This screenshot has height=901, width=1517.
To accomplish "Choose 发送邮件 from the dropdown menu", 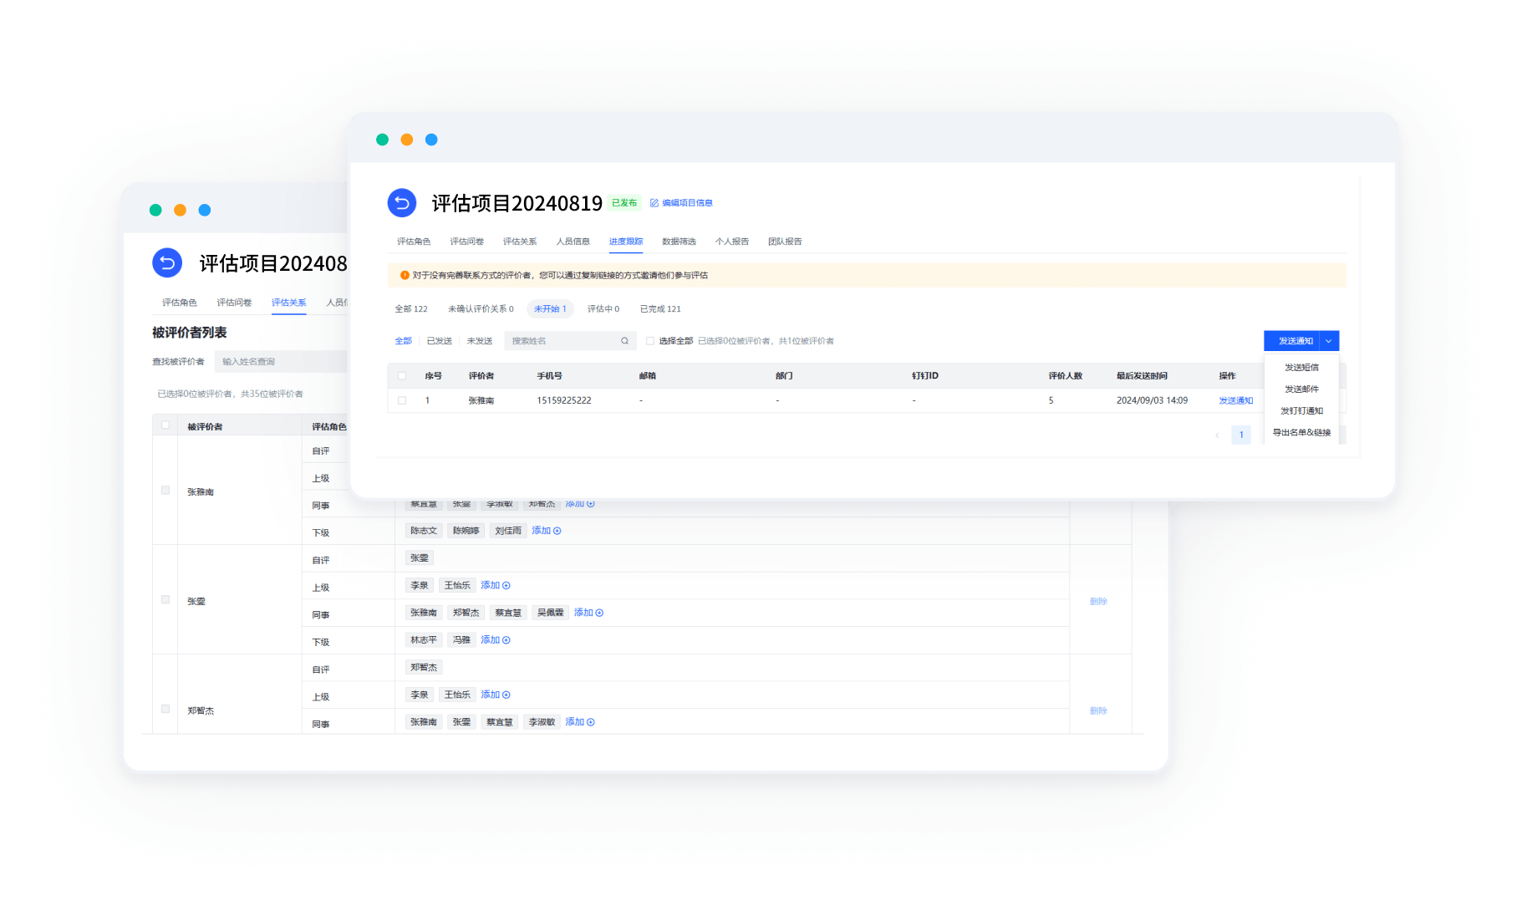I will 1301,389.
